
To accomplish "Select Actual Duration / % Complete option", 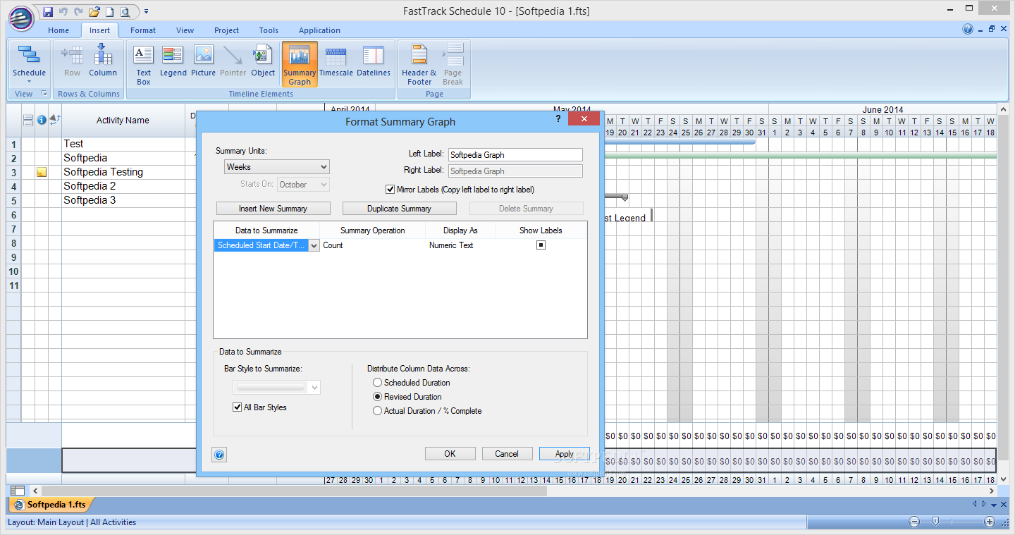I will [x=378, y=411].
